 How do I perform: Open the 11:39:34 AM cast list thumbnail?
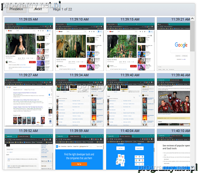click(79, 102)
